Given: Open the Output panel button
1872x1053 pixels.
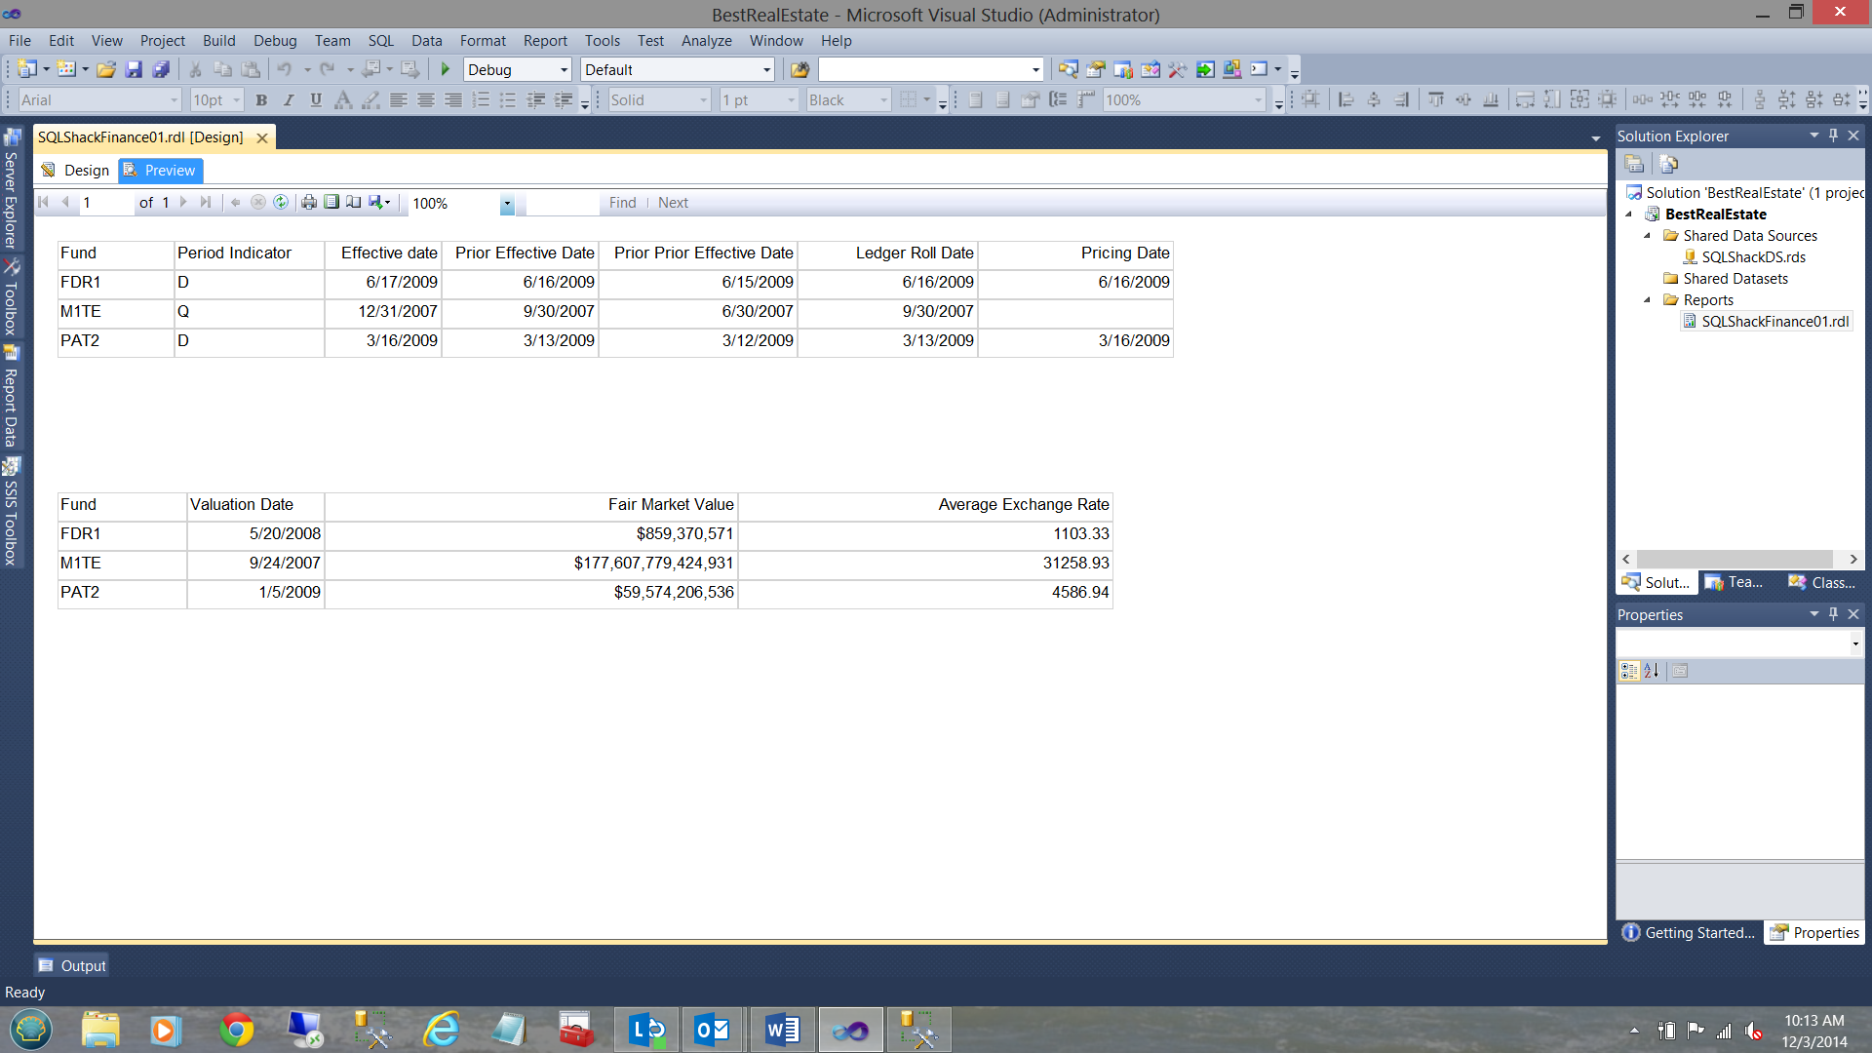Looking at the screenshot, I should (x=72, y=965).
